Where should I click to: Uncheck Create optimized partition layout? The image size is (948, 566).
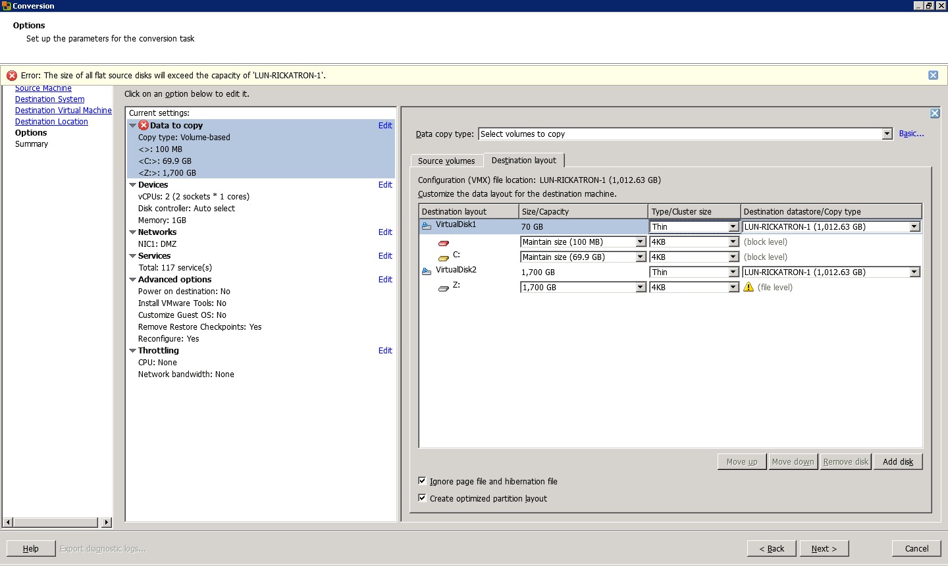(x=423, y=498)
